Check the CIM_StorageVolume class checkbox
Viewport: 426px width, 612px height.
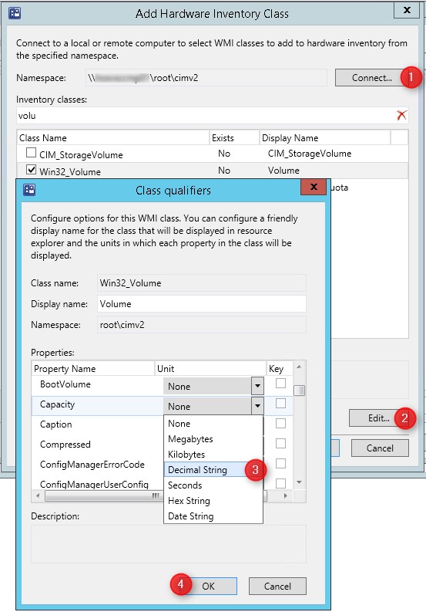click(31, 153)
